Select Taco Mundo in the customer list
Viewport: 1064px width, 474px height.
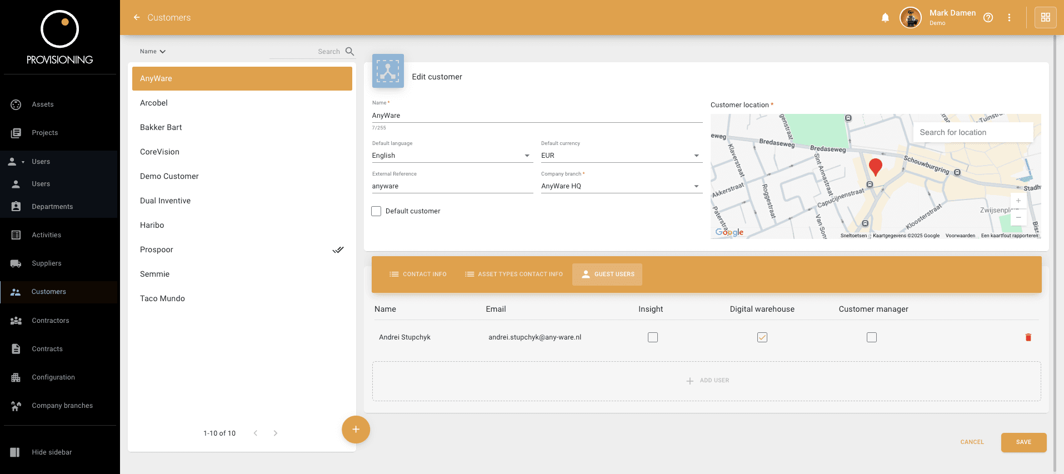click(x=242, y=298)
